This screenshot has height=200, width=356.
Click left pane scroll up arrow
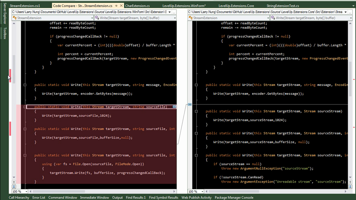14,23
